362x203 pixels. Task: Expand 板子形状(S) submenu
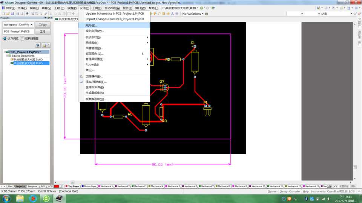pos(114,37)
